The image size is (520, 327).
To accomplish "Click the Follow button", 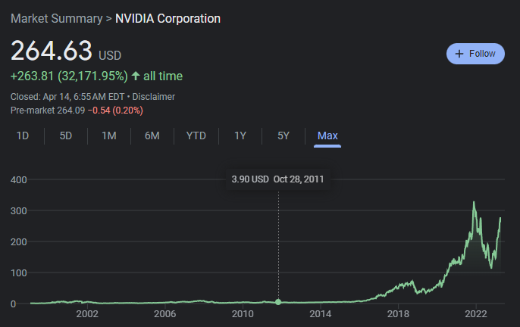I will coord(475,54).
